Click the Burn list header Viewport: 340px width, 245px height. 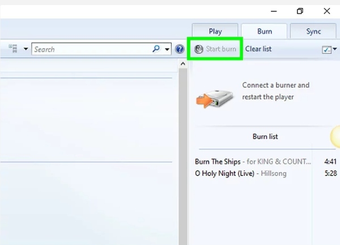click(x=265, y=136)
